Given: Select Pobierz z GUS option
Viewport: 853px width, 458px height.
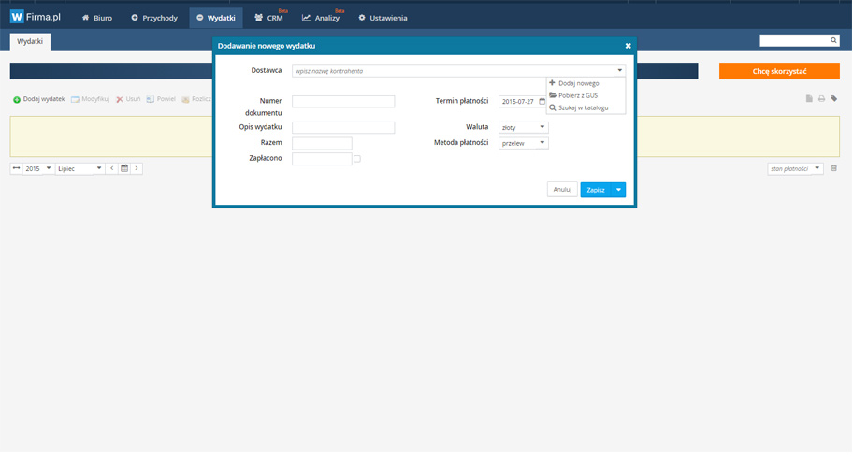Looking at the screenshot, I should [x=579, y=95].
